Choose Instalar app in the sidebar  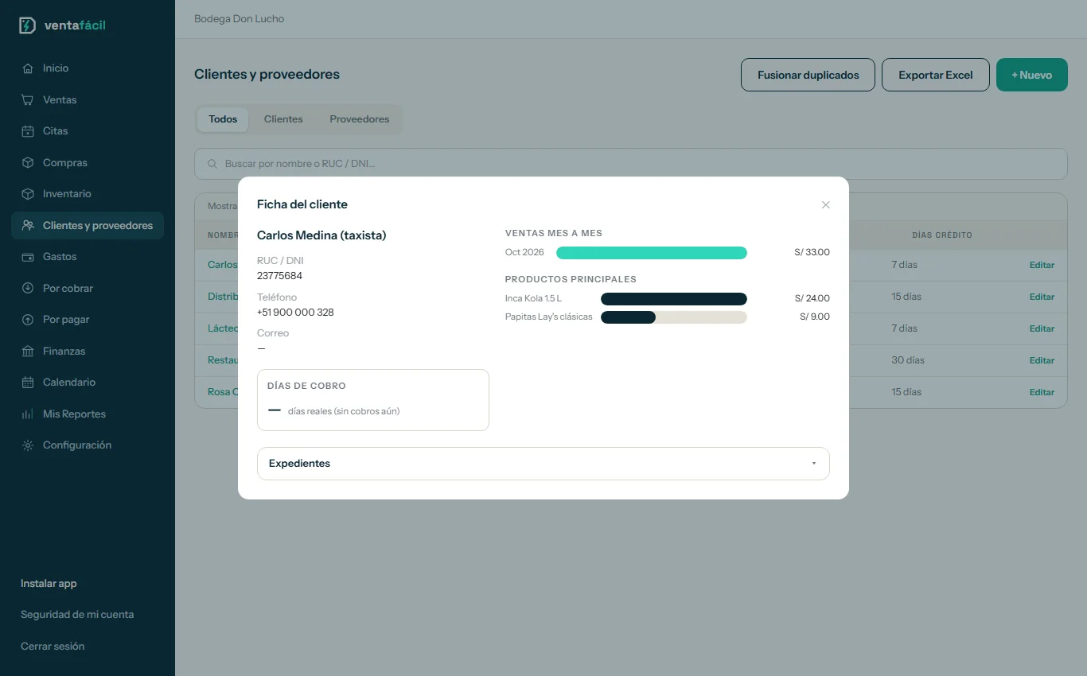49,584
